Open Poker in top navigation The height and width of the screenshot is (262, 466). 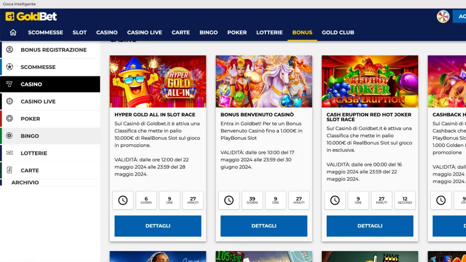pos(237,32)
